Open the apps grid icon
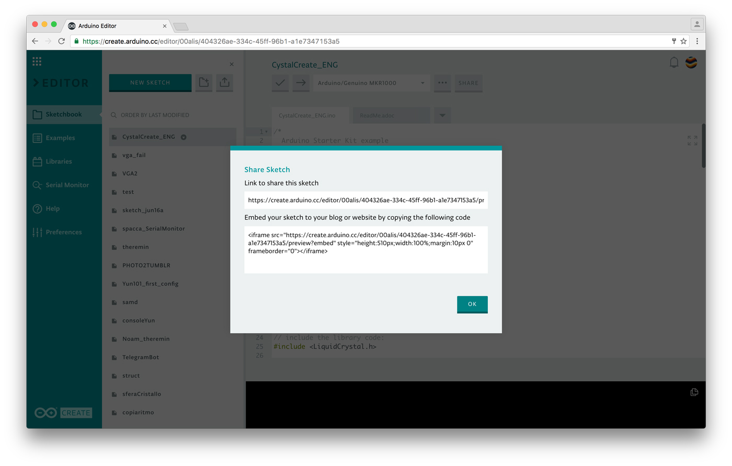The height and width of the screenshot is (466, 732). click(x=37, y=62)
